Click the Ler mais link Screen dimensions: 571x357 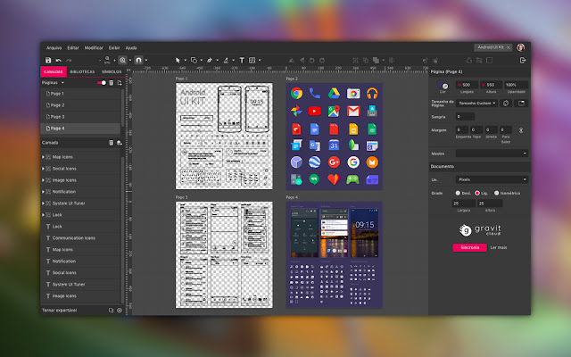pyautogui.click(x=497, y=246)
